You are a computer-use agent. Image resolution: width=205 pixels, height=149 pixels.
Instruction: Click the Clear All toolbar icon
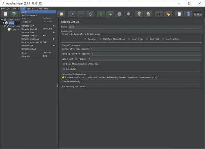tap(148, 14)
